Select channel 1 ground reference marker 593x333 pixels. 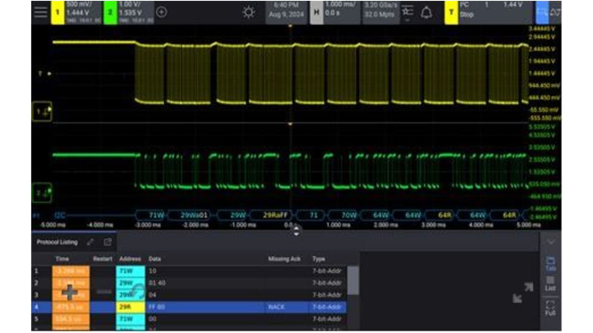pos(42,111)
